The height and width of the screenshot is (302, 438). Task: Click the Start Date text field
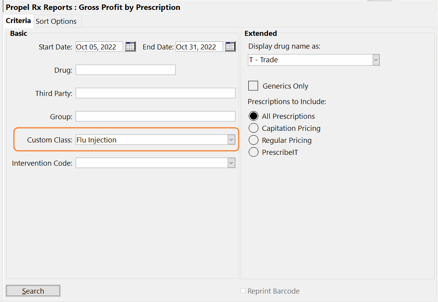(x=99, y=47)
